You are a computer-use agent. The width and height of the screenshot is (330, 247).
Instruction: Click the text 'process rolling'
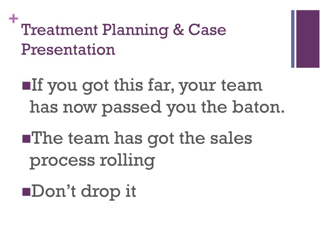coord(92,161)
